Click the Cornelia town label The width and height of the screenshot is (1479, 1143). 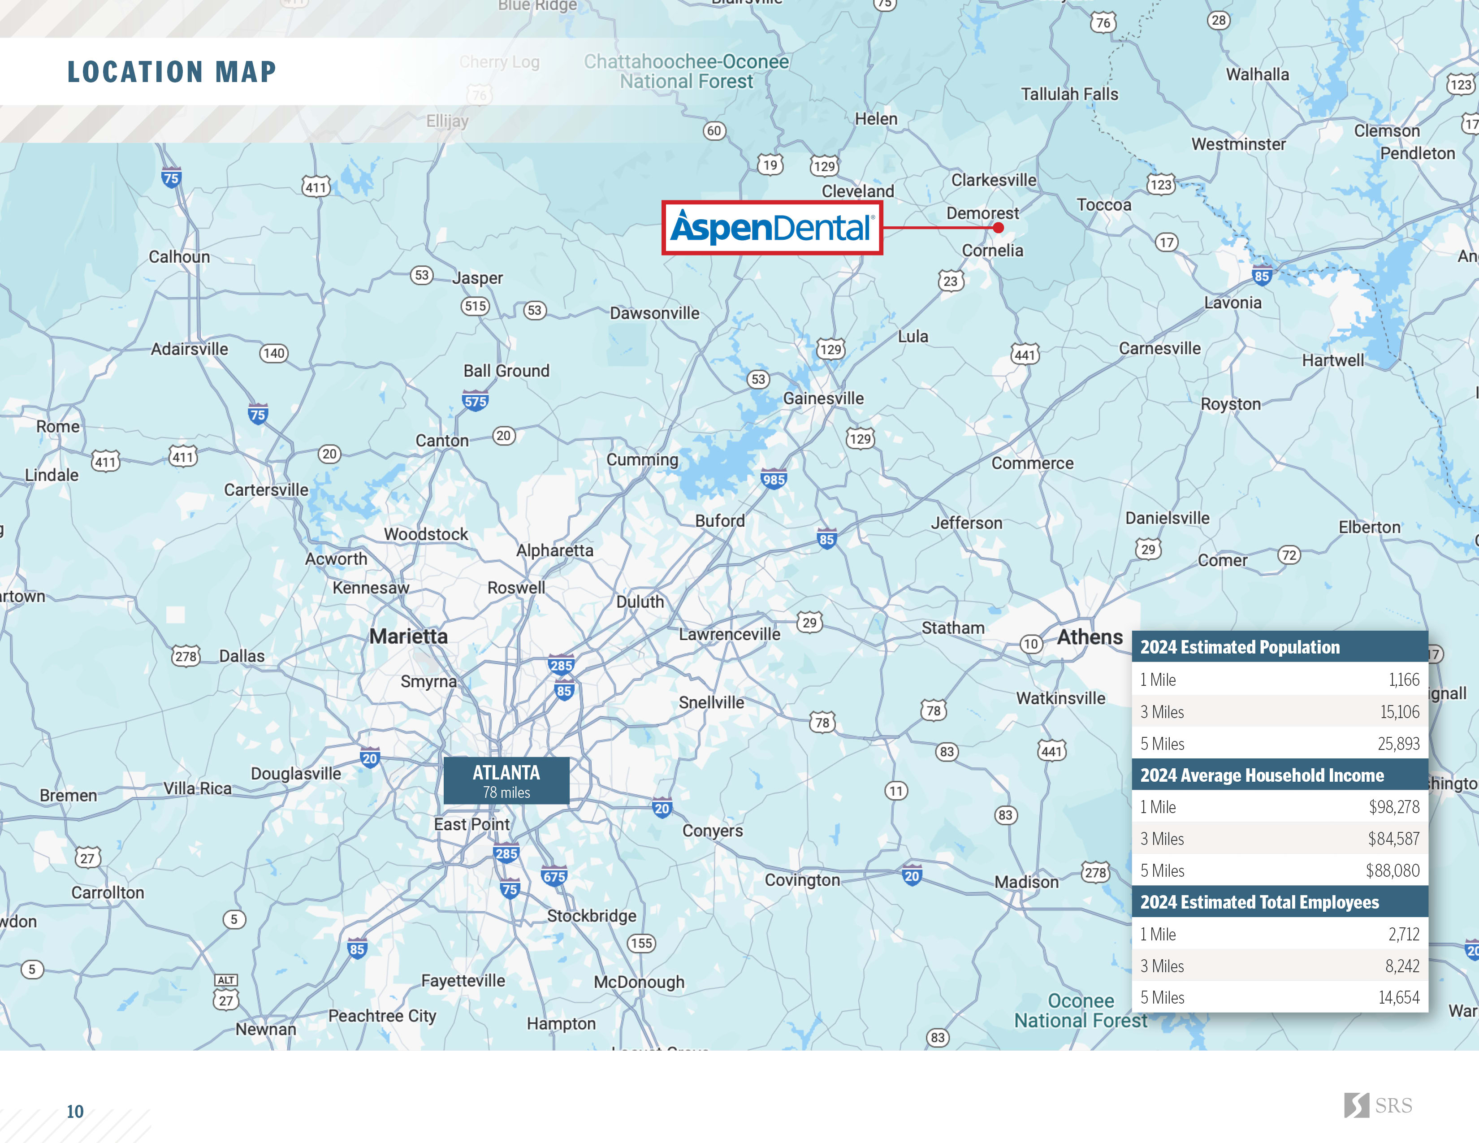(993, 251)
